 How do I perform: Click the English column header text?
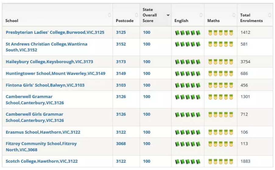(181, 21)
